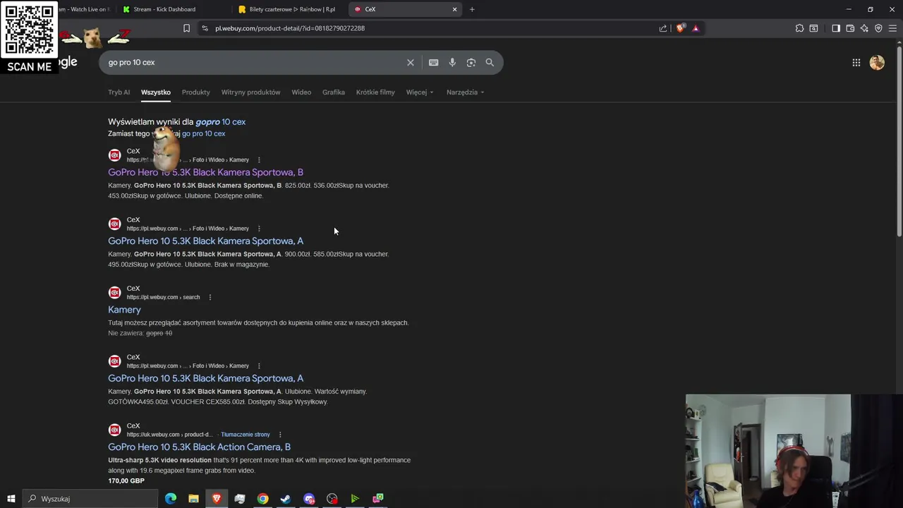Open the site settings icon beside the URL
This screenshot has width=903, height=508.
coord(205,28)
